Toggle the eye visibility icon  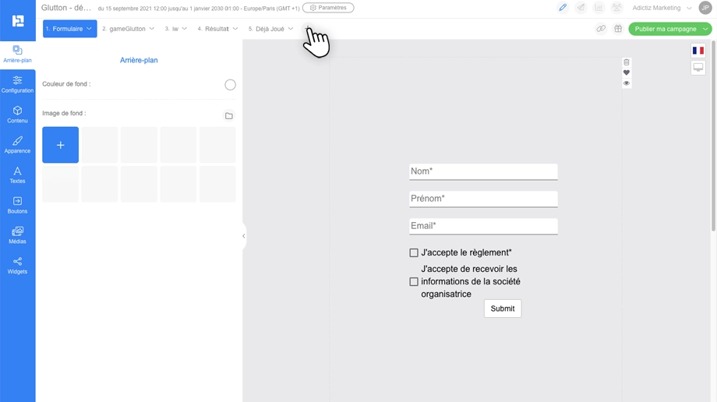click(x=627, y=83)
